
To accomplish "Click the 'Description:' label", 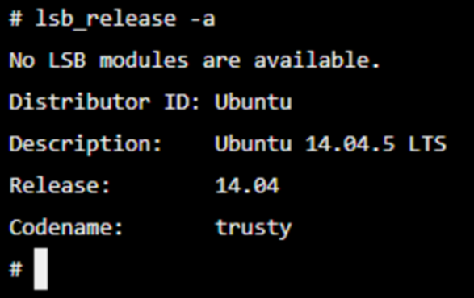I will click(x=86, y=144).
